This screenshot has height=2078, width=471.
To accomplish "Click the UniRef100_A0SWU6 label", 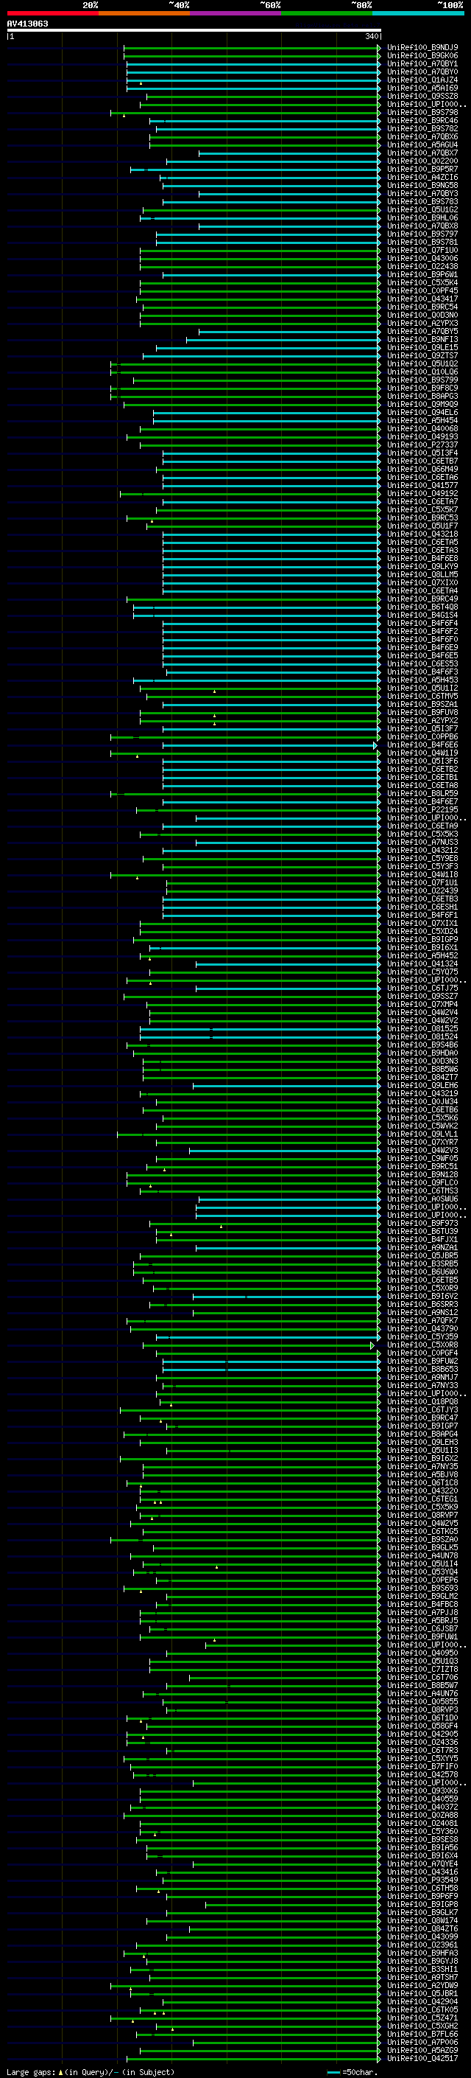I will point(422,1199).
